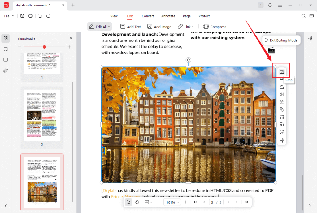Screen dimensions: 317x213
Task: Open the Comments panel in the sidebar
Action: 6,60
